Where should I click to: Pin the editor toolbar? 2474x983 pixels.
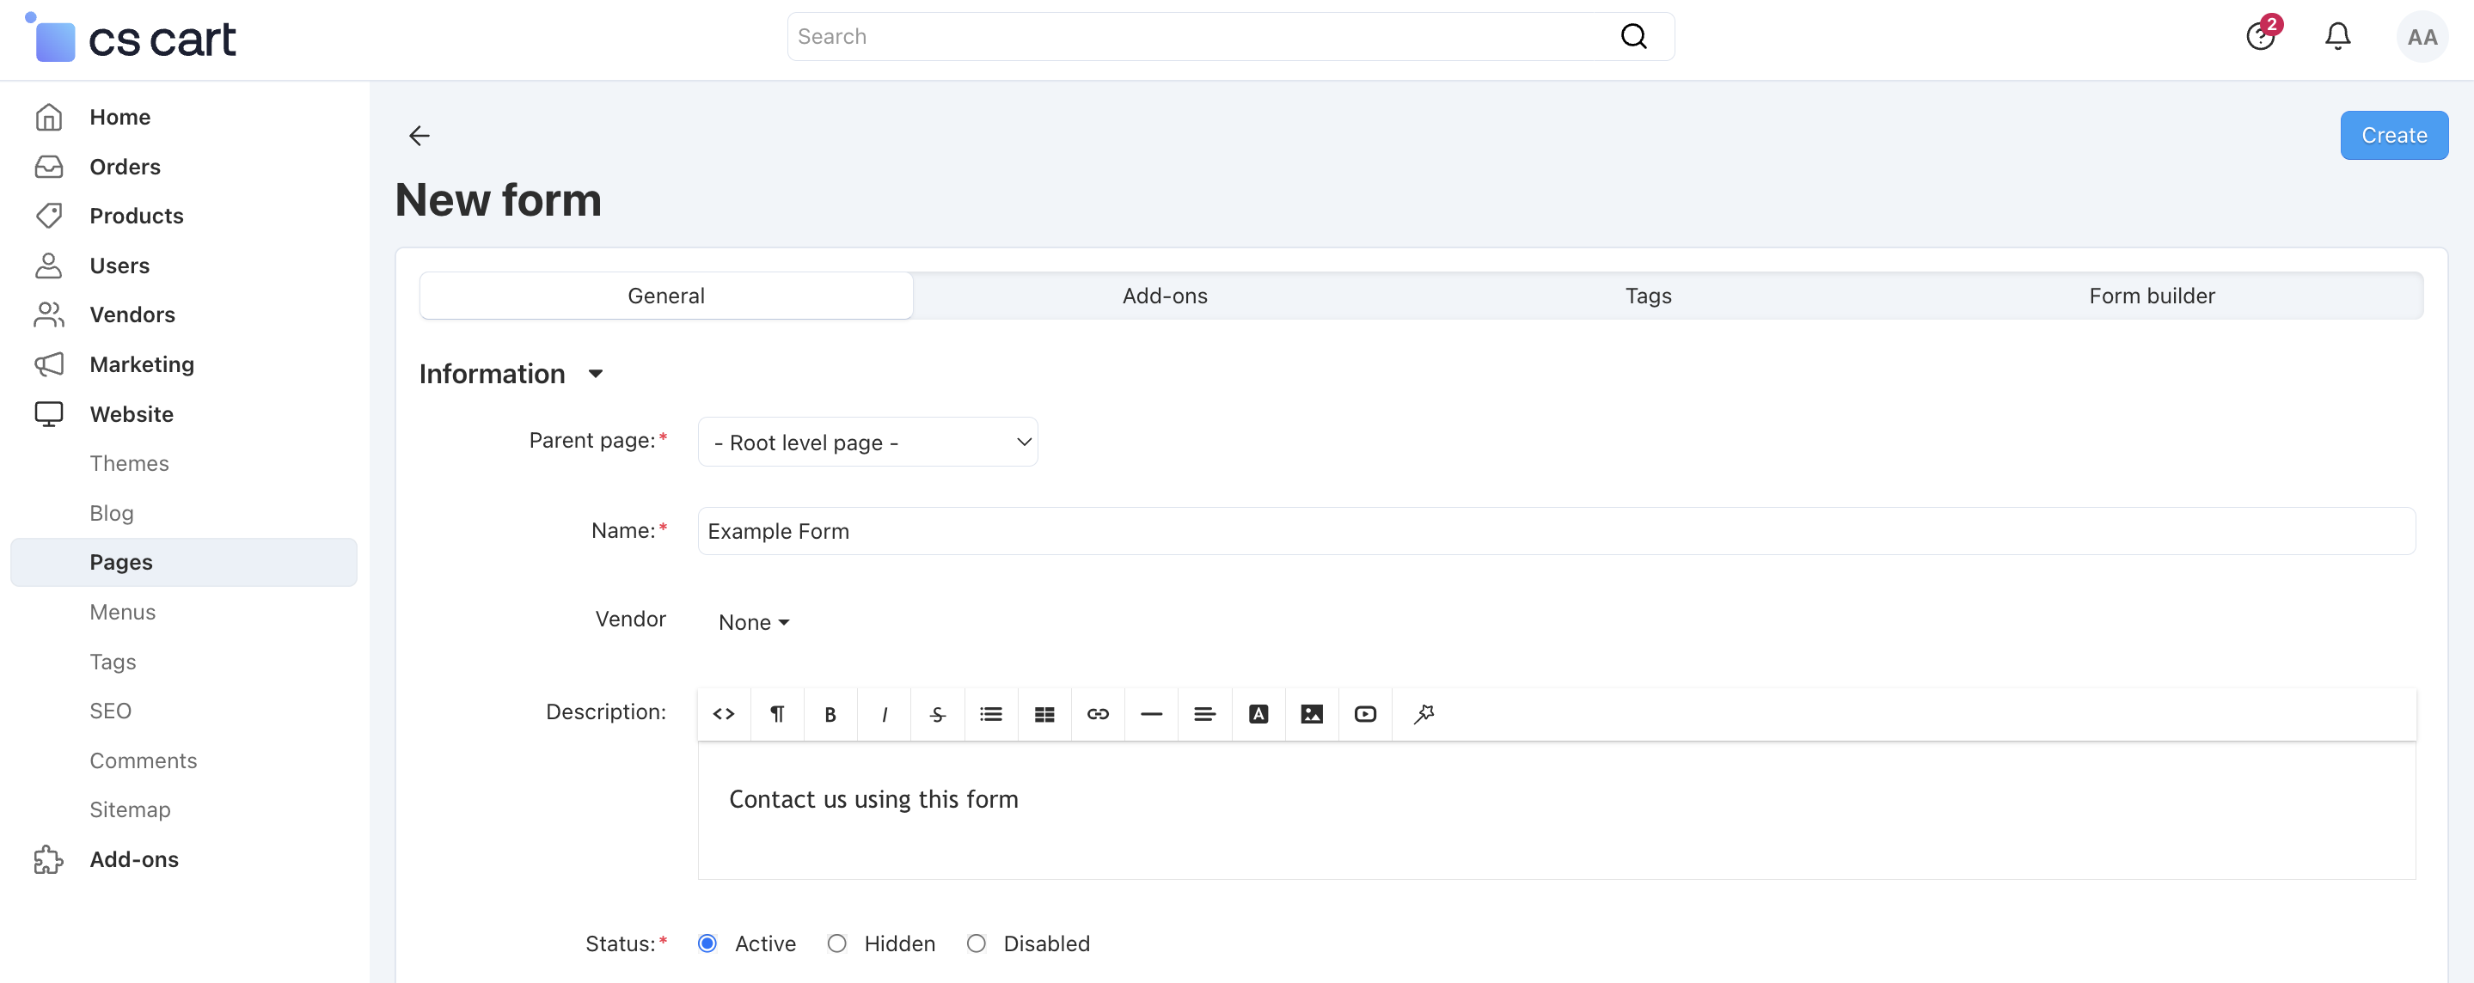(1424, 714)
